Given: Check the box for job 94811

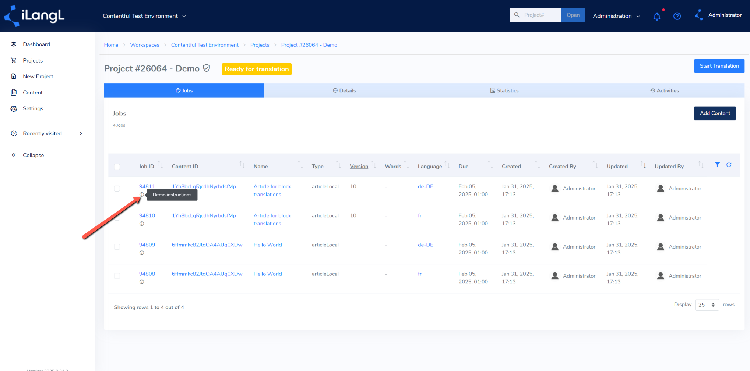Looking at the screenshot, I should [117, 189].
